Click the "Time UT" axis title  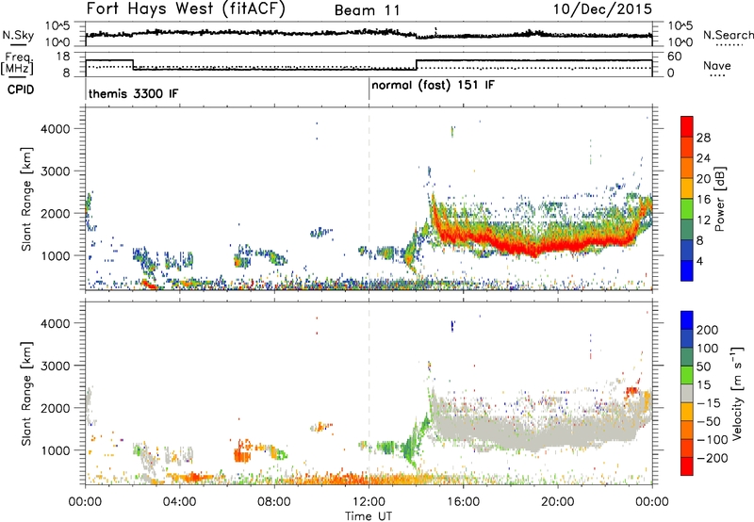point(369,516)
